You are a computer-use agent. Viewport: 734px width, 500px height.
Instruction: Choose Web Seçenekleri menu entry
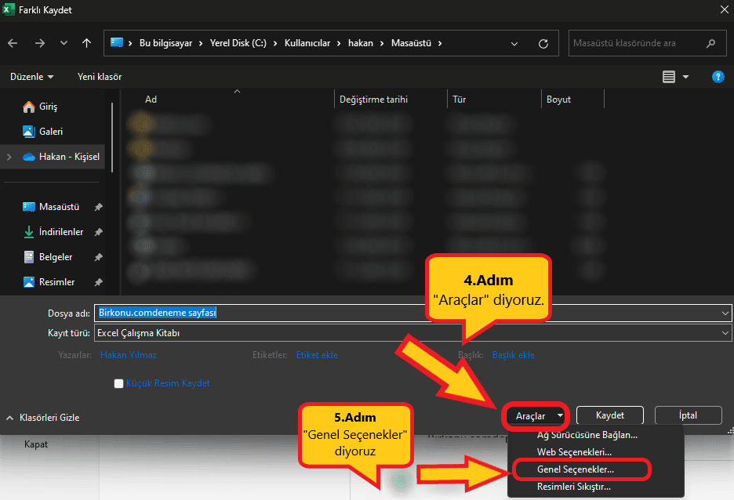point(574,452)
